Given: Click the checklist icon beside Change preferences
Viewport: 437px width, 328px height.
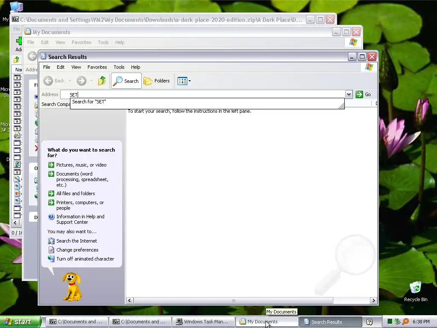Looking at the screenshot, I should tap(51, 249).
